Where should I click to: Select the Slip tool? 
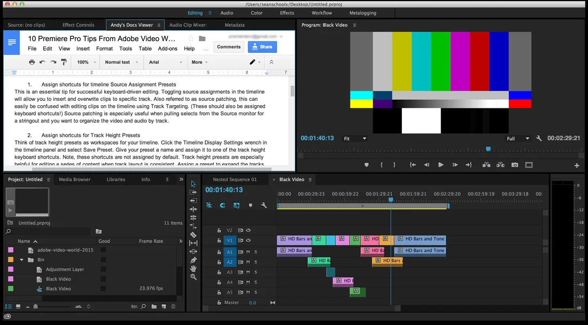(x=193, y=243)
